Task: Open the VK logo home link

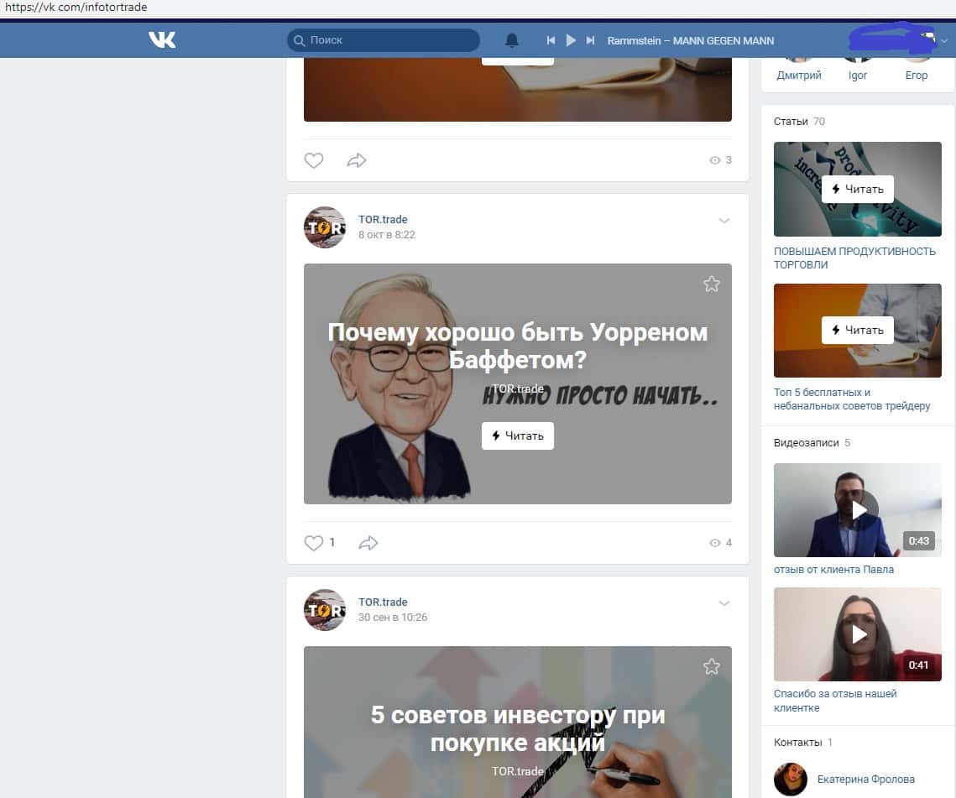Action: [x=162, y=40]
